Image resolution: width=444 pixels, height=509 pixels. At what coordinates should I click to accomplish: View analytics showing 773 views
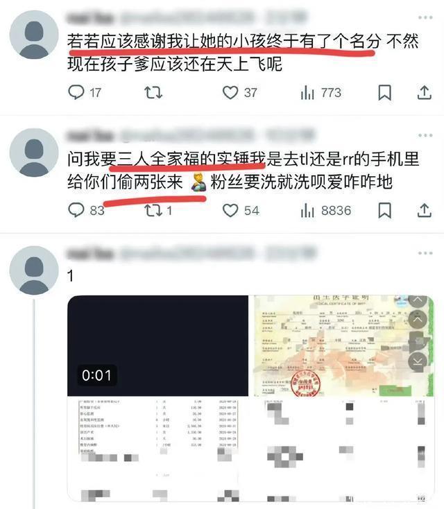click(321, 93)
